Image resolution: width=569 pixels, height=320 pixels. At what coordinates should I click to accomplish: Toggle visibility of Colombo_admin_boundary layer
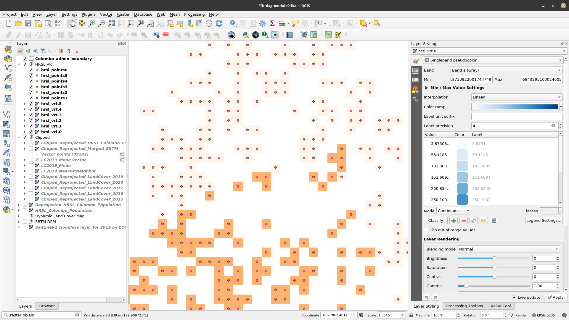[x=25, y=59]
